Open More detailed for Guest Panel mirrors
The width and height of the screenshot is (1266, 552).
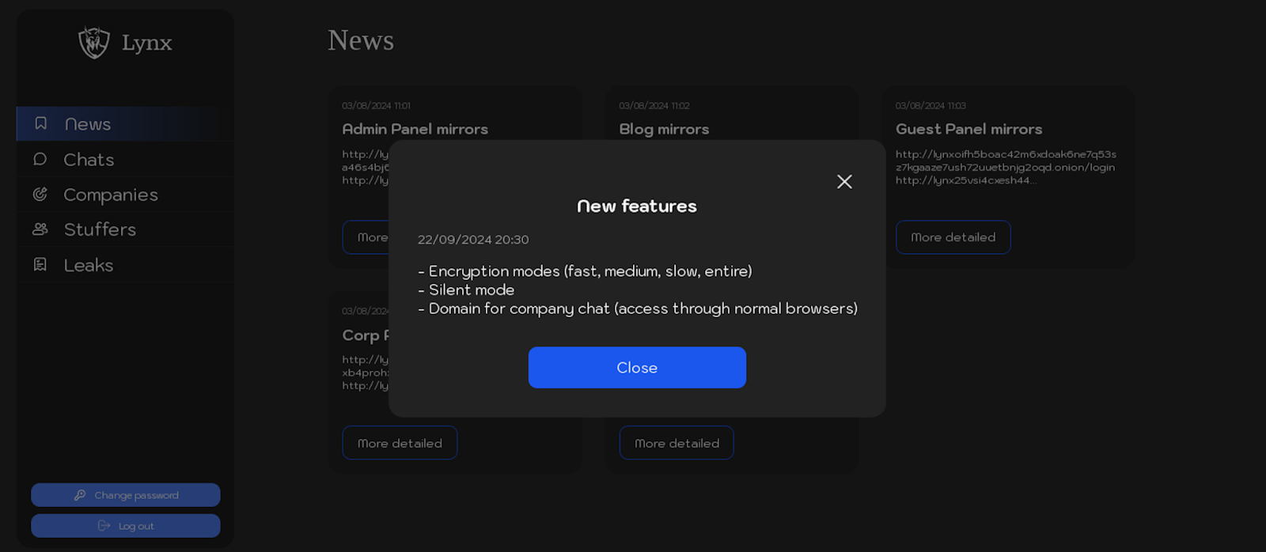953,237
